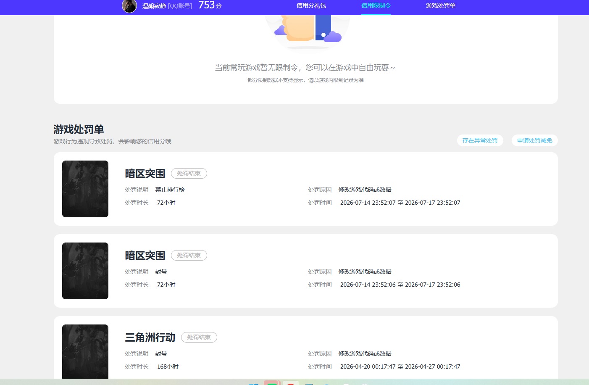Open the thumbnail of the 暗区突围 禁止排行榜 card
This screenshot has width=589, height=385.
tap(85, 189)
